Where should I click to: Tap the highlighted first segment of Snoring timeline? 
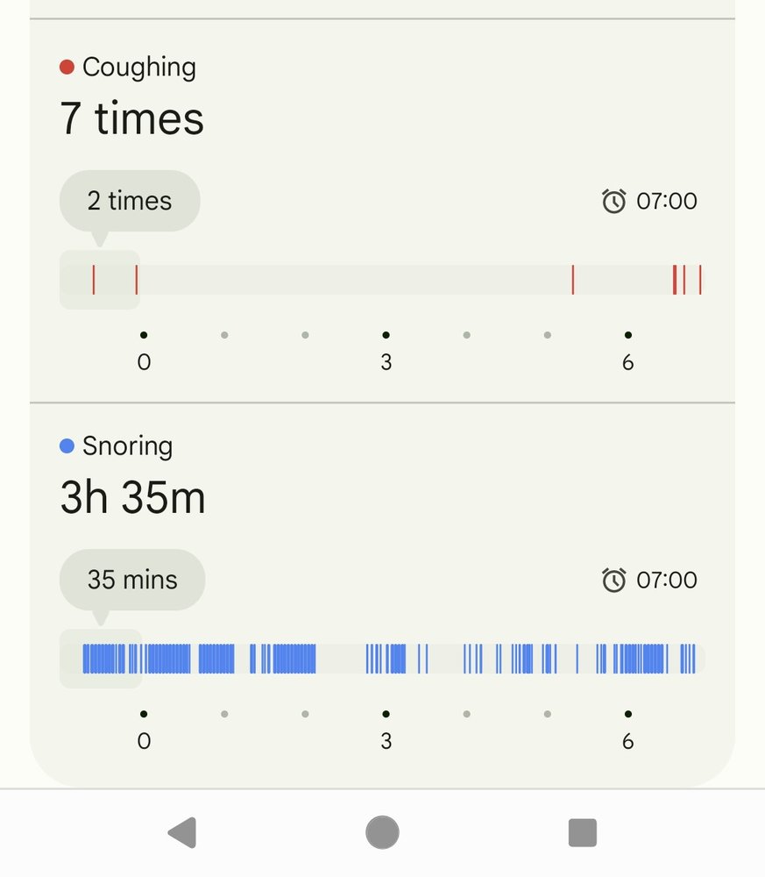pyautogui.click(x=100, y=659)
